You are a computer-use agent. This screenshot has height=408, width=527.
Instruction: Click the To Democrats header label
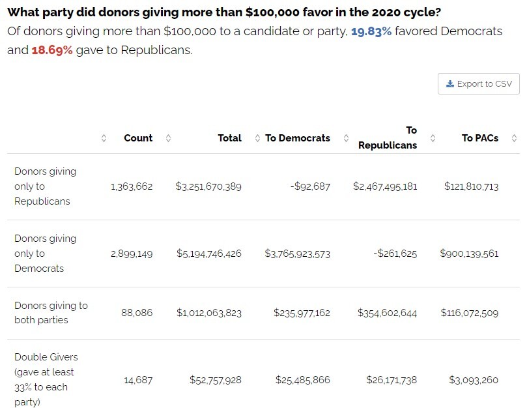298,138
